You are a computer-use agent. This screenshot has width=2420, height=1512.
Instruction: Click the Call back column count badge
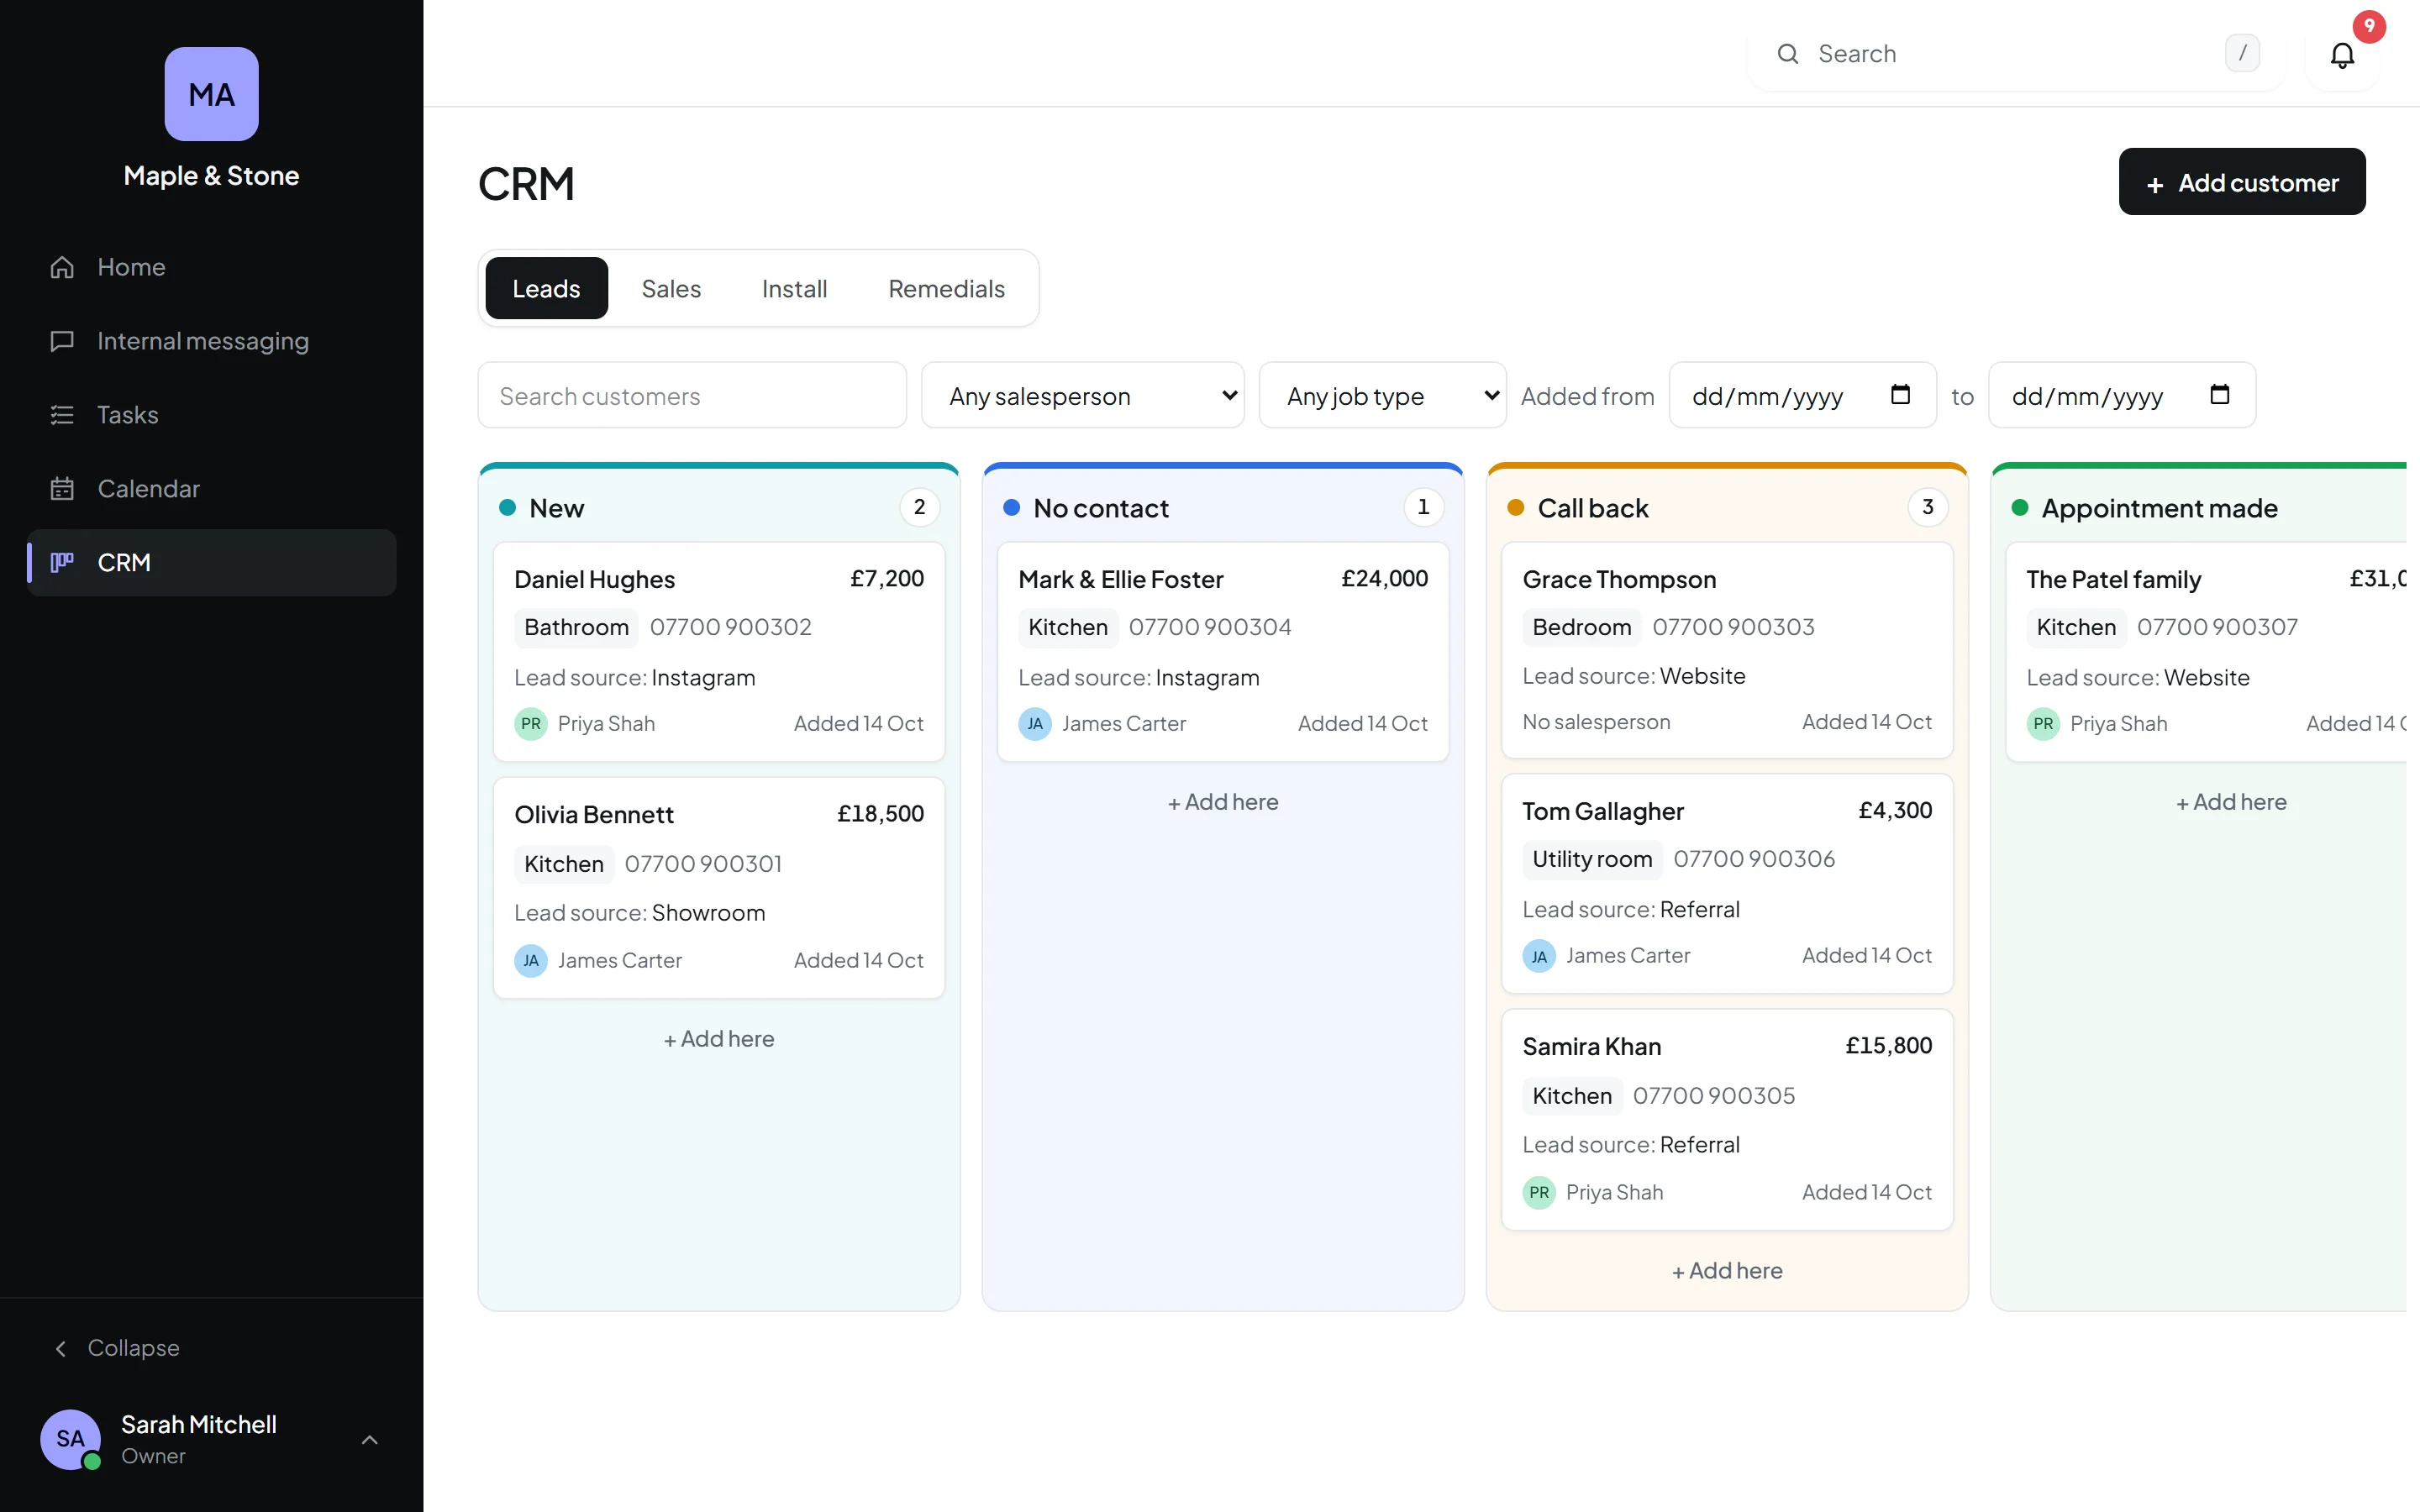[1927, 507]
